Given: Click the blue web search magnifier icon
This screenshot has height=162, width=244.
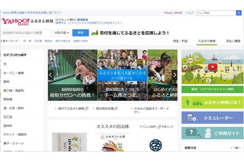Looking at the screenshot, I should pos(239,13).
